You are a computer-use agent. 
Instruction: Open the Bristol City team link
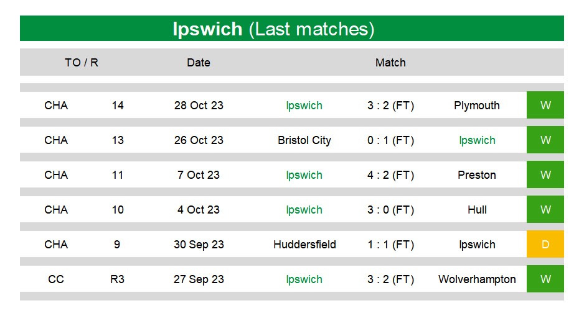[304, 140]
